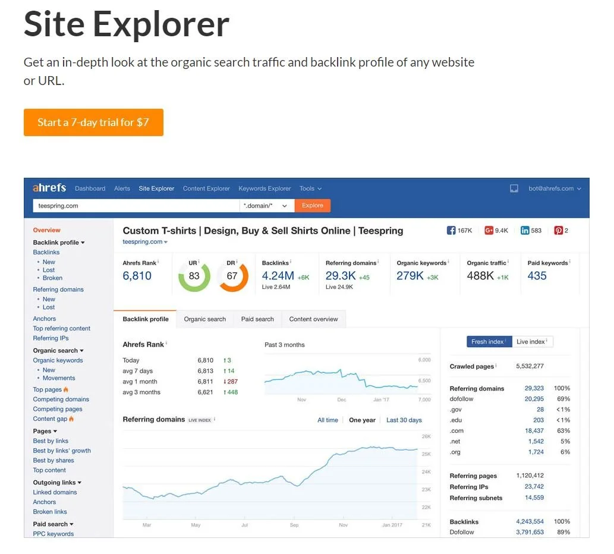
Task: Click the Crawled pages value 5,532,277
Action: pos(530,366)
